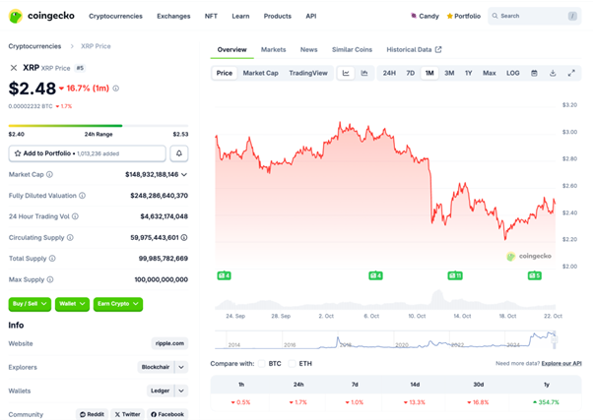Toggle LOG scale on chart
The image size is (593, 420).
point(513,73)
